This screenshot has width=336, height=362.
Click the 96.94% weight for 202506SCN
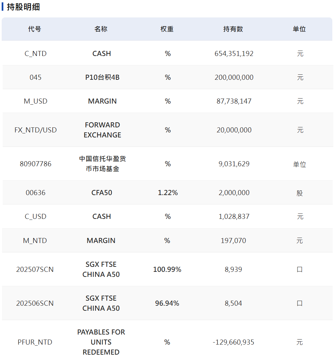point(167,303)
